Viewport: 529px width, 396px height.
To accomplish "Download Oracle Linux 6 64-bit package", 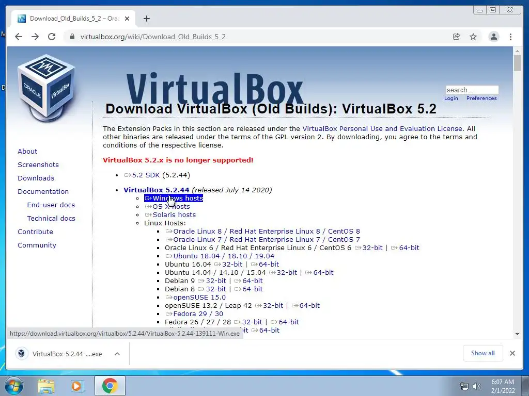I will 405,248.
